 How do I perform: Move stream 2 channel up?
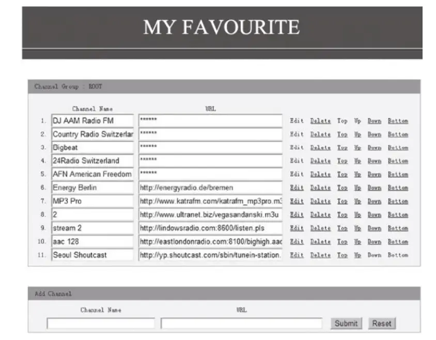[357, 228]
